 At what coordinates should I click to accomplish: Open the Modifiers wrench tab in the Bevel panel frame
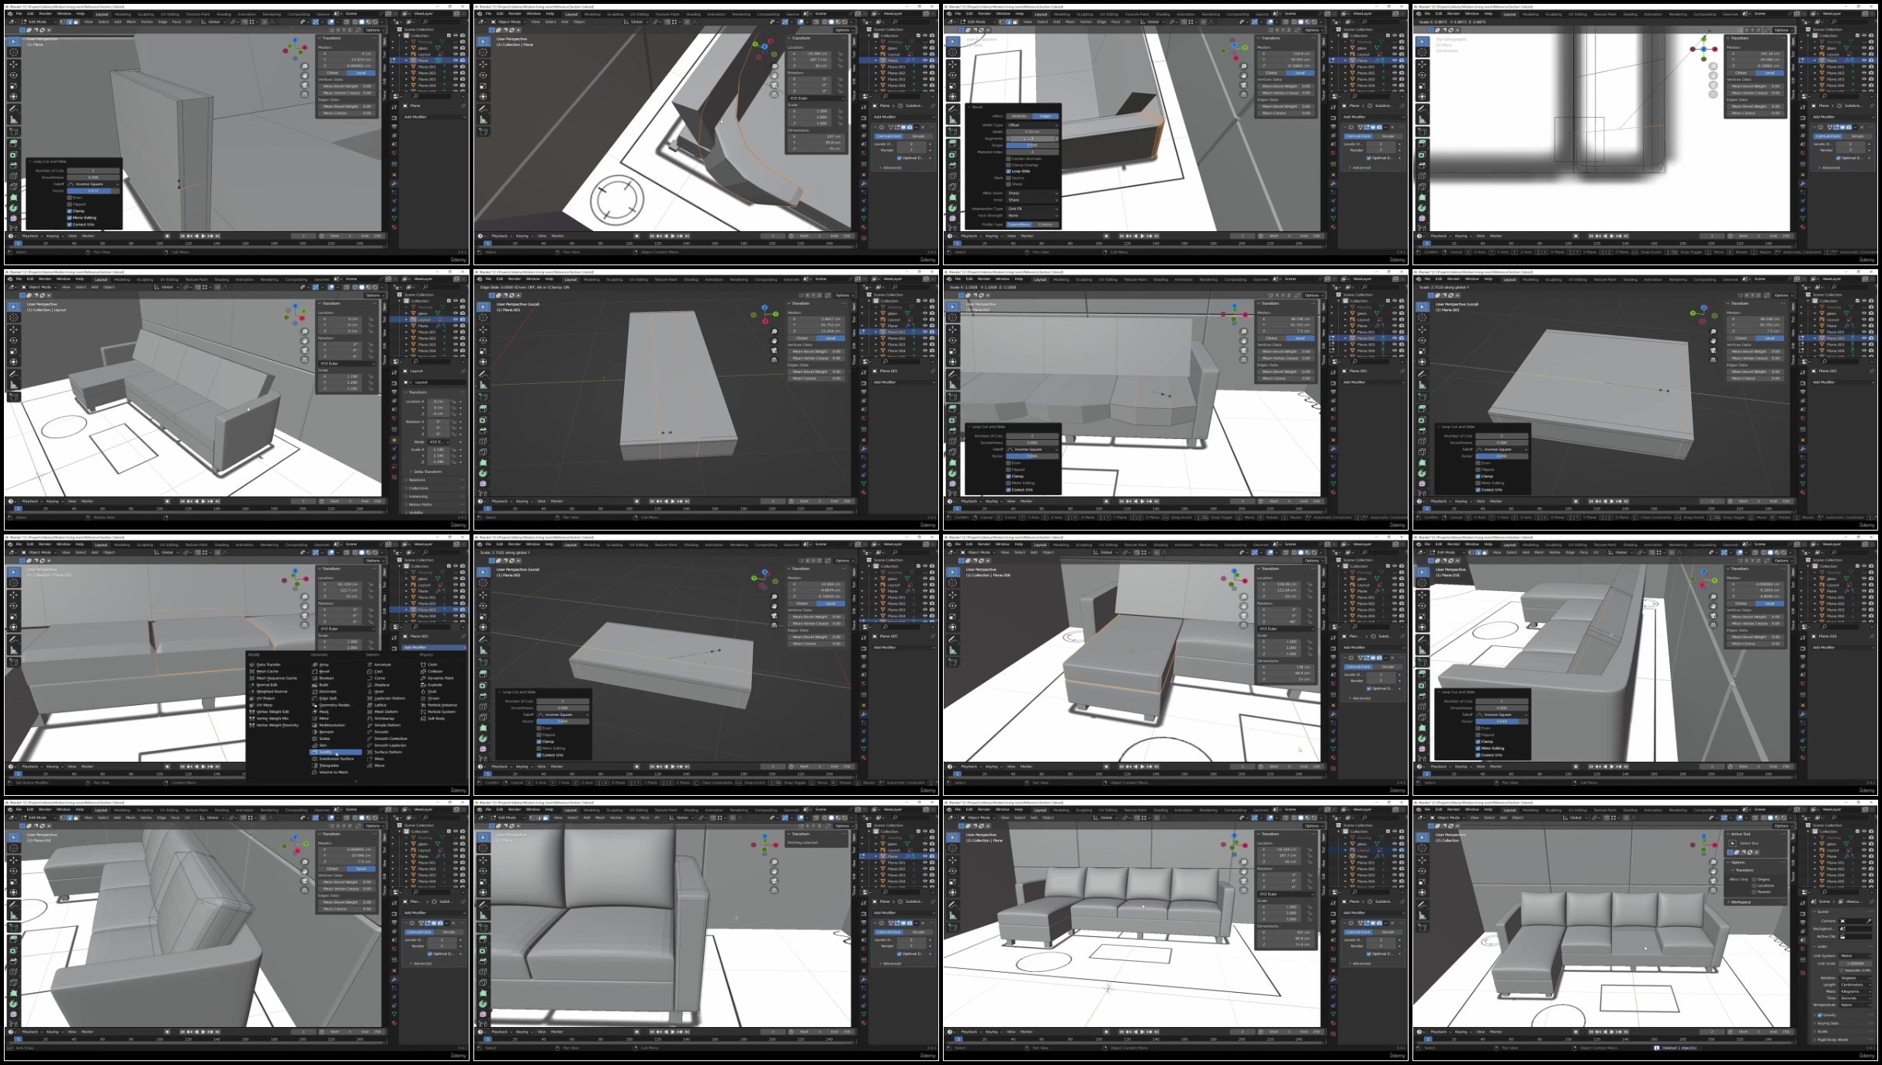1333,183
